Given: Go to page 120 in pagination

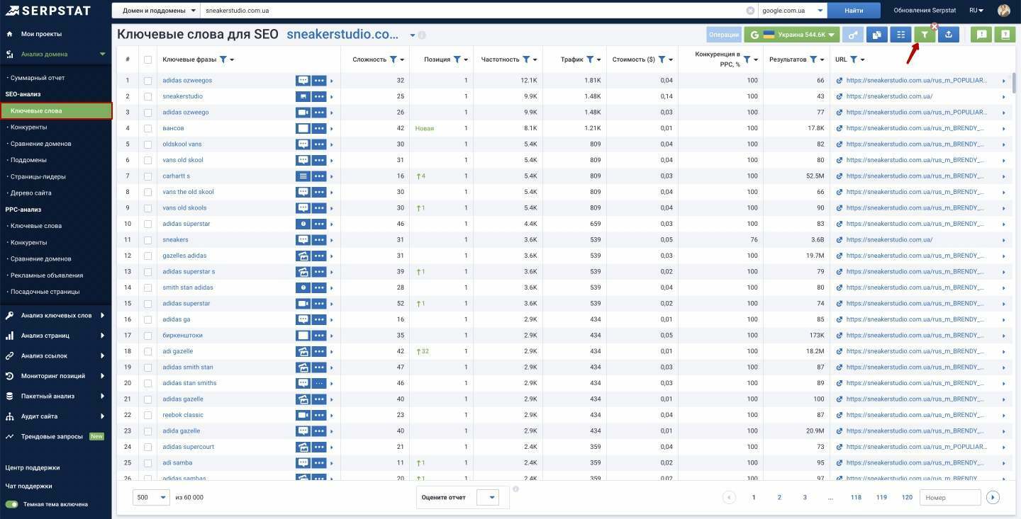Looking at the screenshot, I should [907, 497].
